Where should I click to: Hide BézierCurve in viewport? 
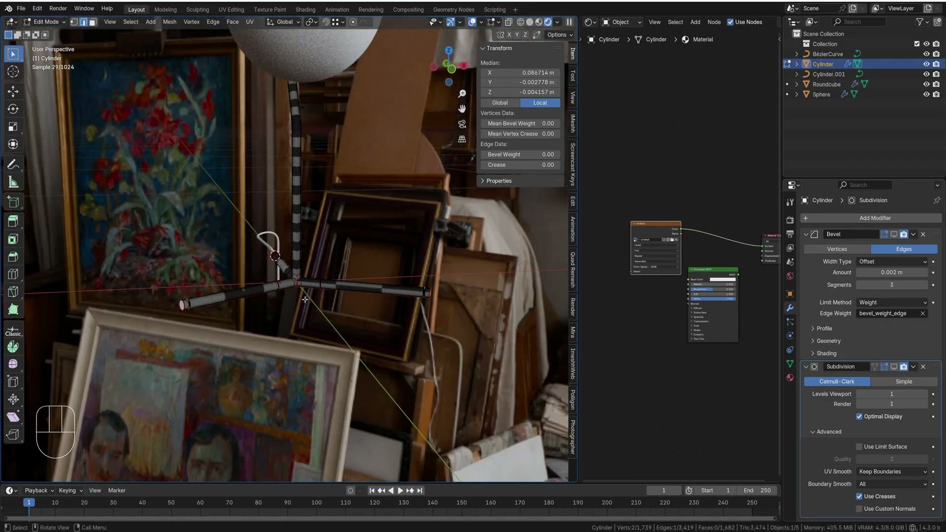926,54
